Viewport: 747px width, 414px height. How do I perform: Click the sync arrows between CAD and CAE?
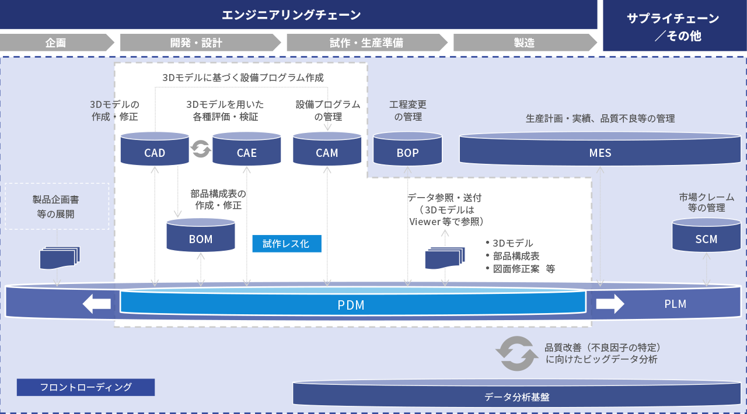pos(201,149)
